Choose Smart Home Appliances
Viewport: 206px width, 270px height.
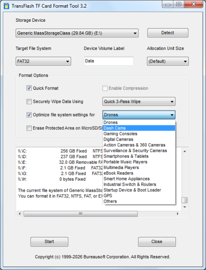pyautogui.click(x=139, y=179)
